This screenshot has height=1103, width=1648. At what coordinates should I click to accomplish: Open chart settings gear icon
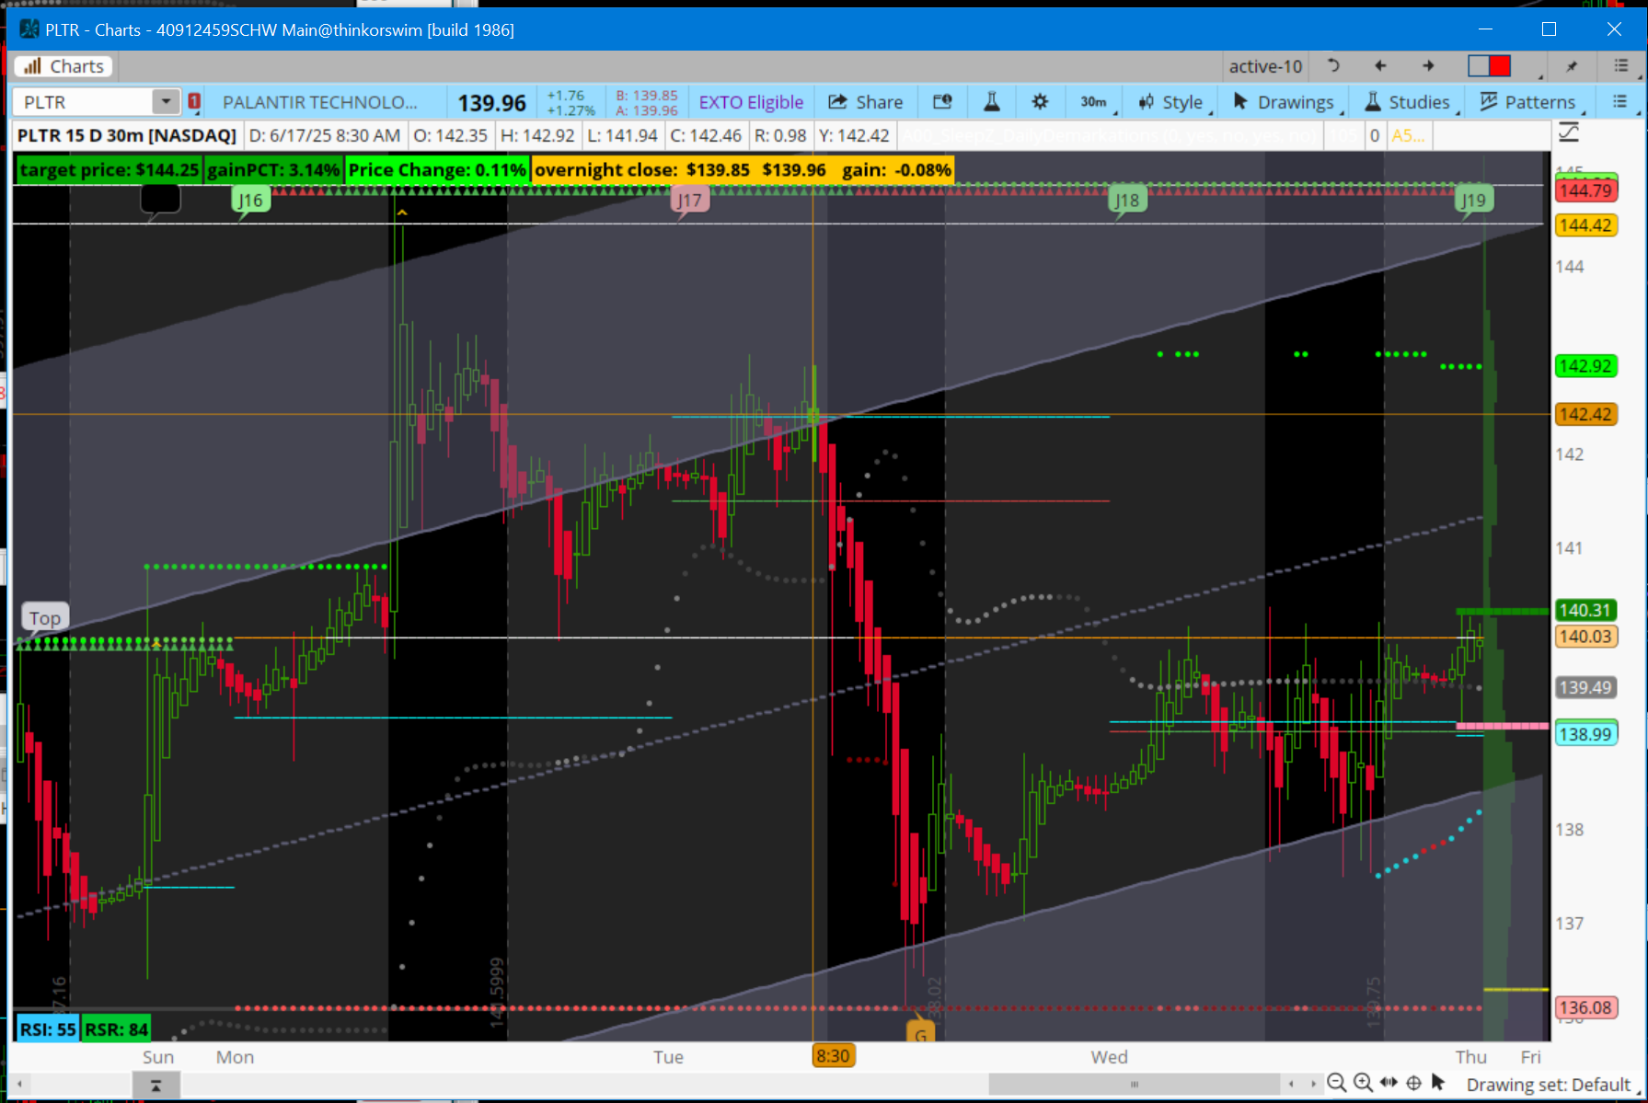[1040, 102]
